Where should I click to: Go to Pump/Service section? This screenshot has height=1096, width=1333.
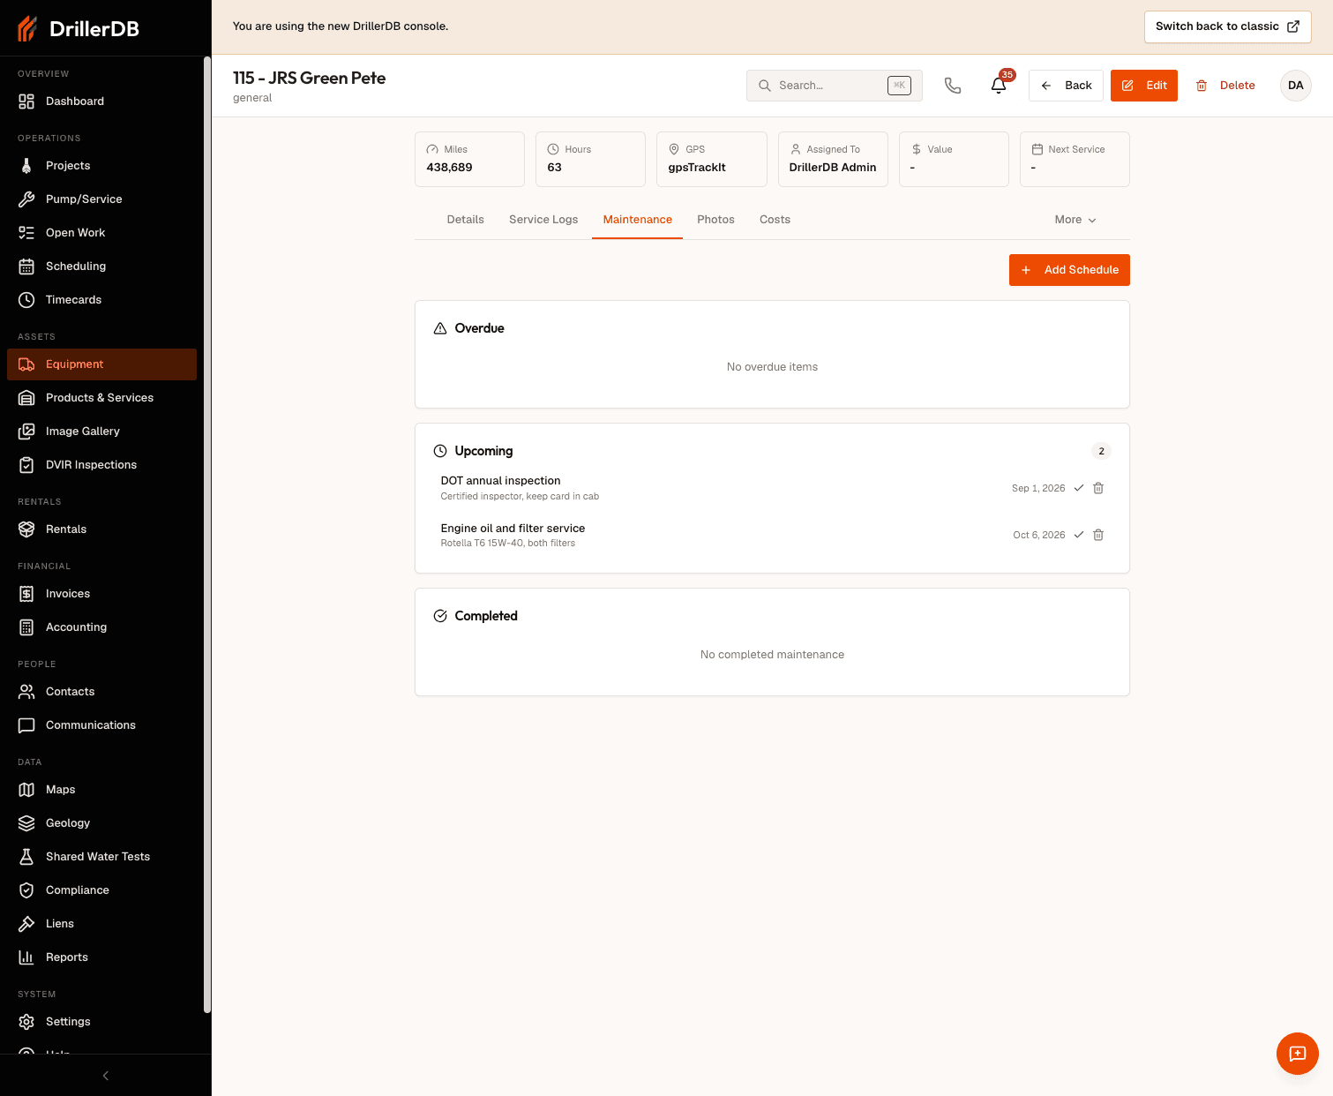pos(101,199)
